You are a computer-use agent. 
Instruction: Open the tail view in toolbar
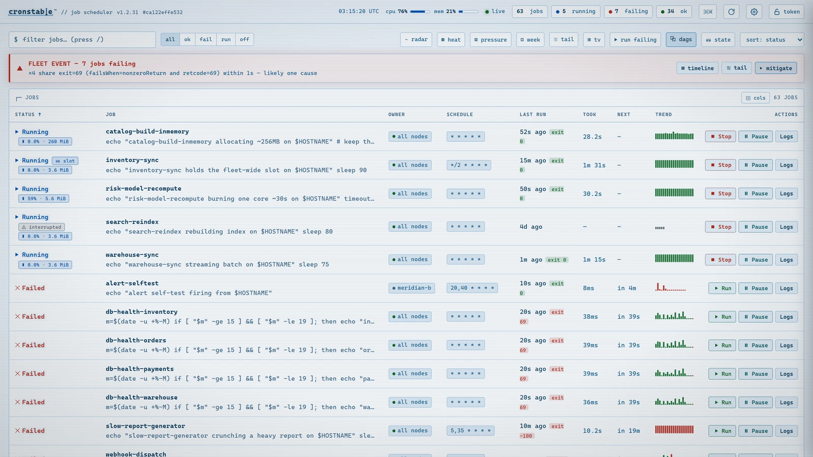tap(564, 40)
